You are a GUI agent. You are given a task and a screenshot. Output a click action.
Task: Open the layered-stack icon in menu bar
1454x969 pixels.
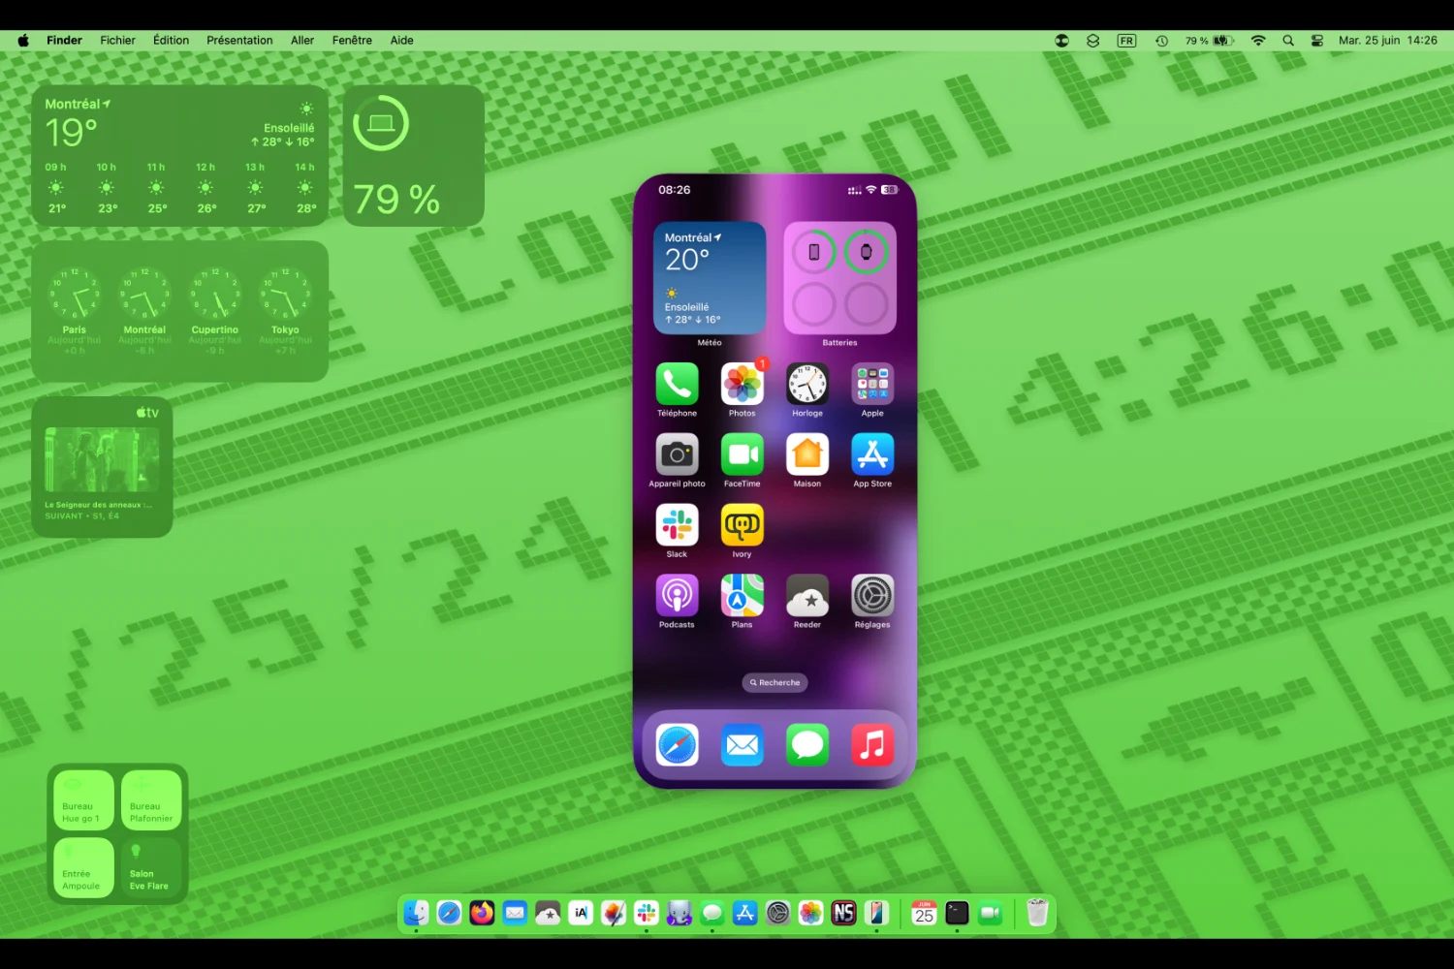click(x=1092, y=41)
